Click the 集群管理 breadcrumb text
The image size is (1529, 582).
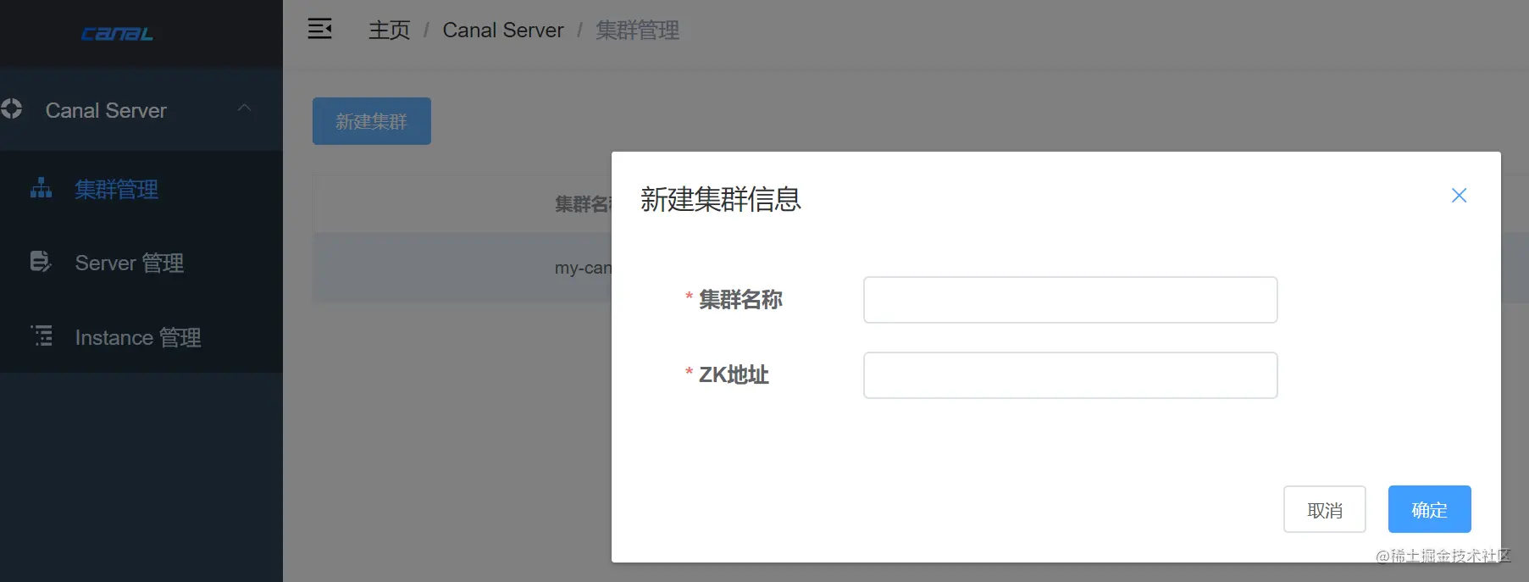click(x=637, y=30)
